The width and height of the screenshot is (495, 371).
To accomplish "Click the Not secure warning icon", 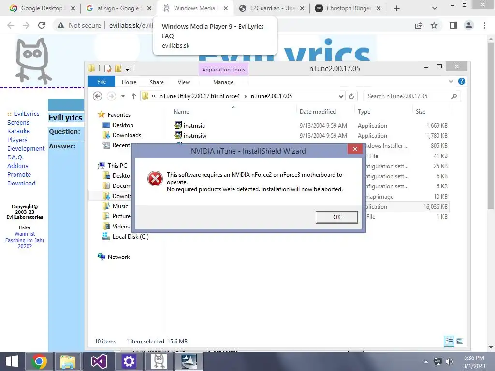I will pyautogui.click(x=61, y=25).
